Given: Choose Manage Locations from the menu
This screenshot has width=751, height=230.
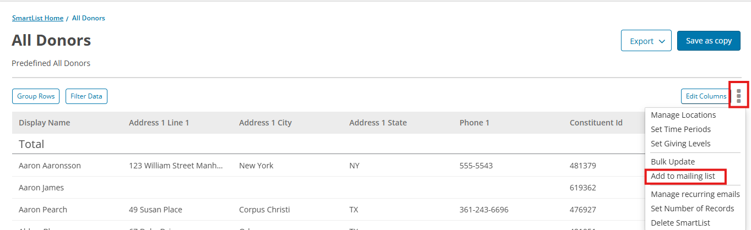Looking at the screenshot, I should point(683,115).
